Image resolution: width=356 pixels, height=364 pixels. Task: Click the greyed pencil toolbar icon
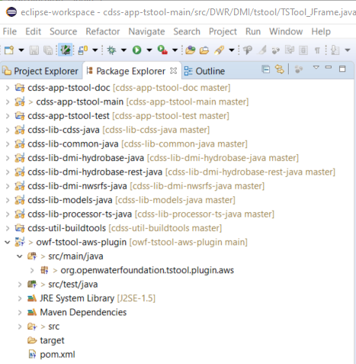pyautogui.click(x=262, y=50)
